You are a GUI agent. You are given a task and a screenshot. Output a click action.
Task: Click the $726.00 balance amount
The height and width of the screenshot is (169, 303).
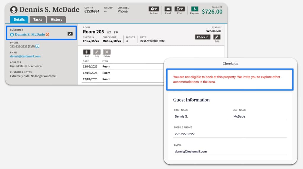point(212,12)
